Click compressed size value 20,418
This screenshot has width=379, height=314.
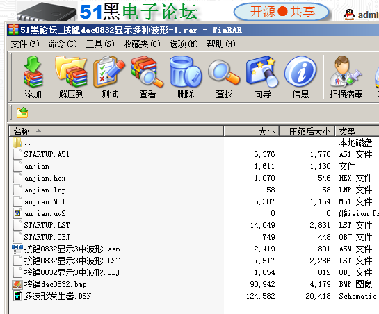click(318, 296)
